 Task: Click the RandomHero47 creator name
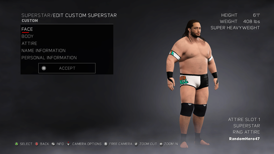[245, 139]
